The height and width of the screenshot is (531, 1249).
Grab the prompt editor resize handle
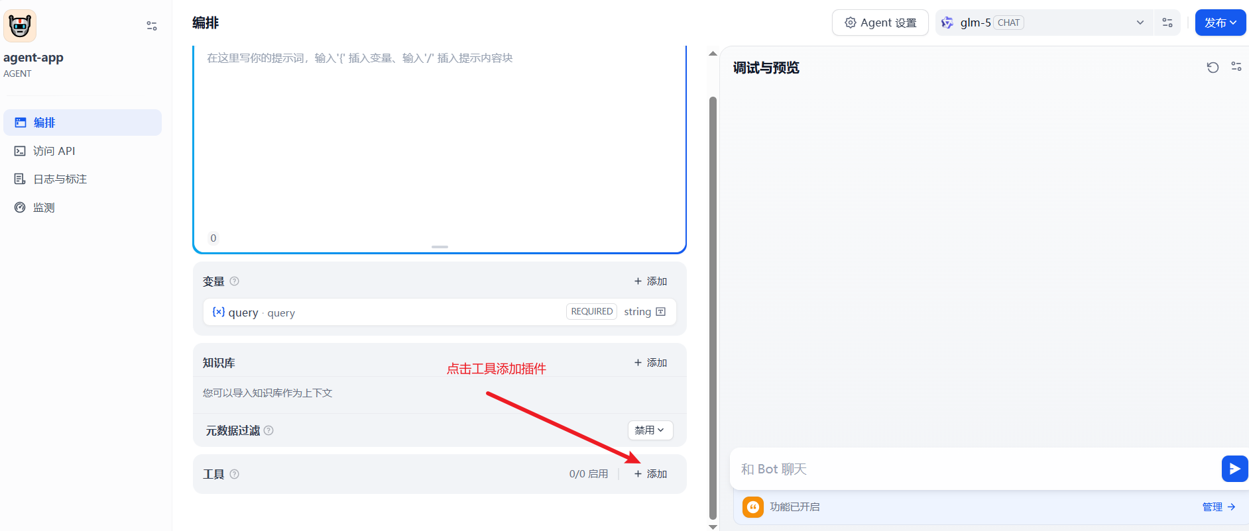click(440, 247)
